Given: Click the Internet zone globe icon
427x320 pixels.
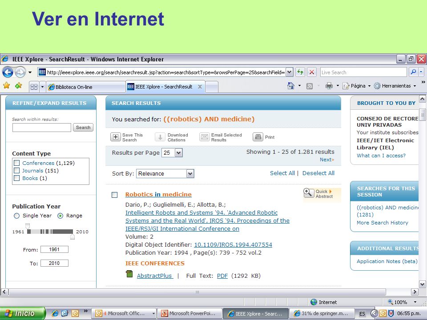Looking at the screenshot, I should pos(314,302).
